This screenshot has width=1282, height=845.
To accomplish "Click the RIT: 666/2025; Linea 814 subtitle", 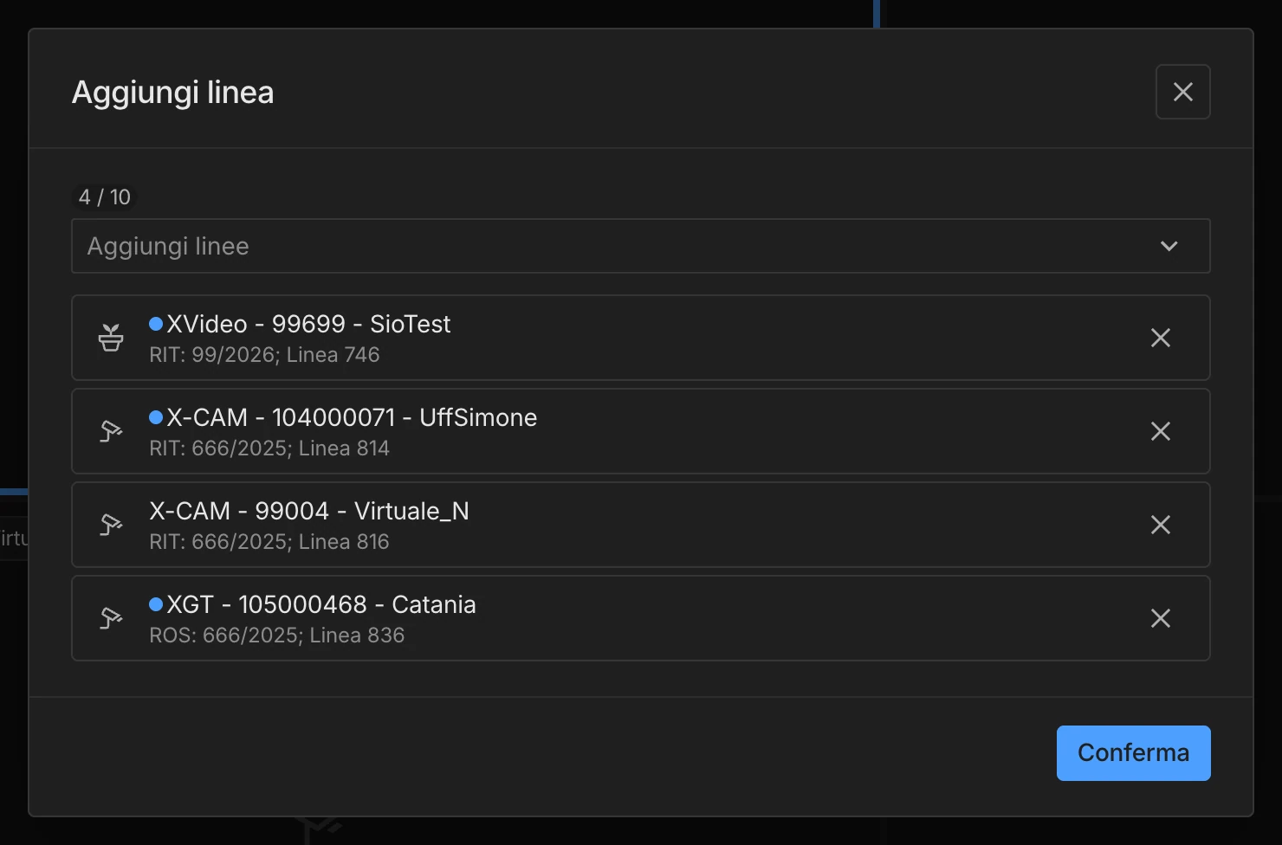I will [x=269, y=448].
